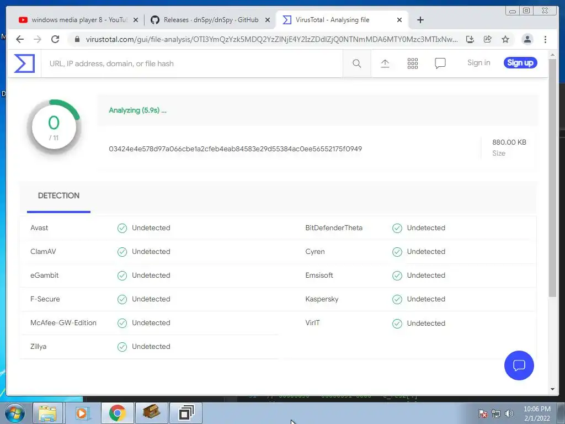Image resolution: width=565 pixels, height=424 pixels.
Task: Click the Avast undetected check icon
Action: point(122,228)
